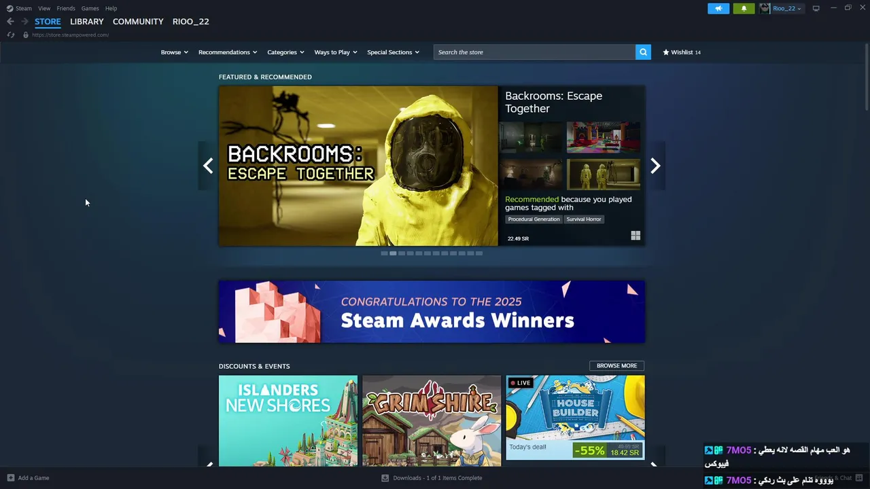The image size is (870, 489).
Task: Expand the Categories dropdown
Action: point(285,52)
